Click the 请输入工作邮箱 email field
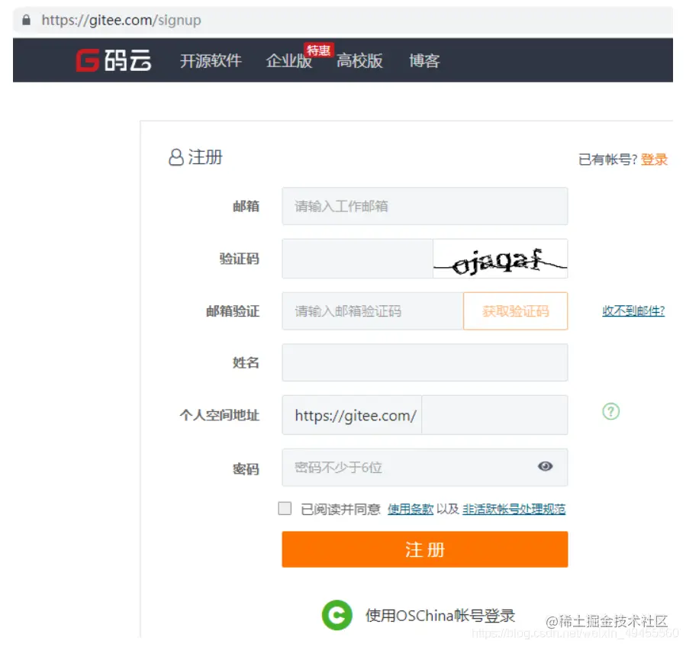The width and height of the screenshot is (686, 647). [x=424, y=206]
